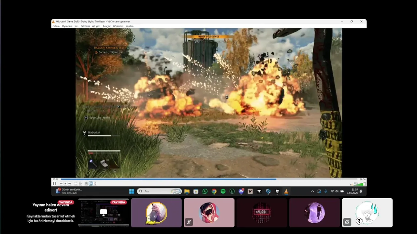Click the VLC cone icon in title bar
Image resolution: width=417 pixels, height=234 pixels.
53,21
